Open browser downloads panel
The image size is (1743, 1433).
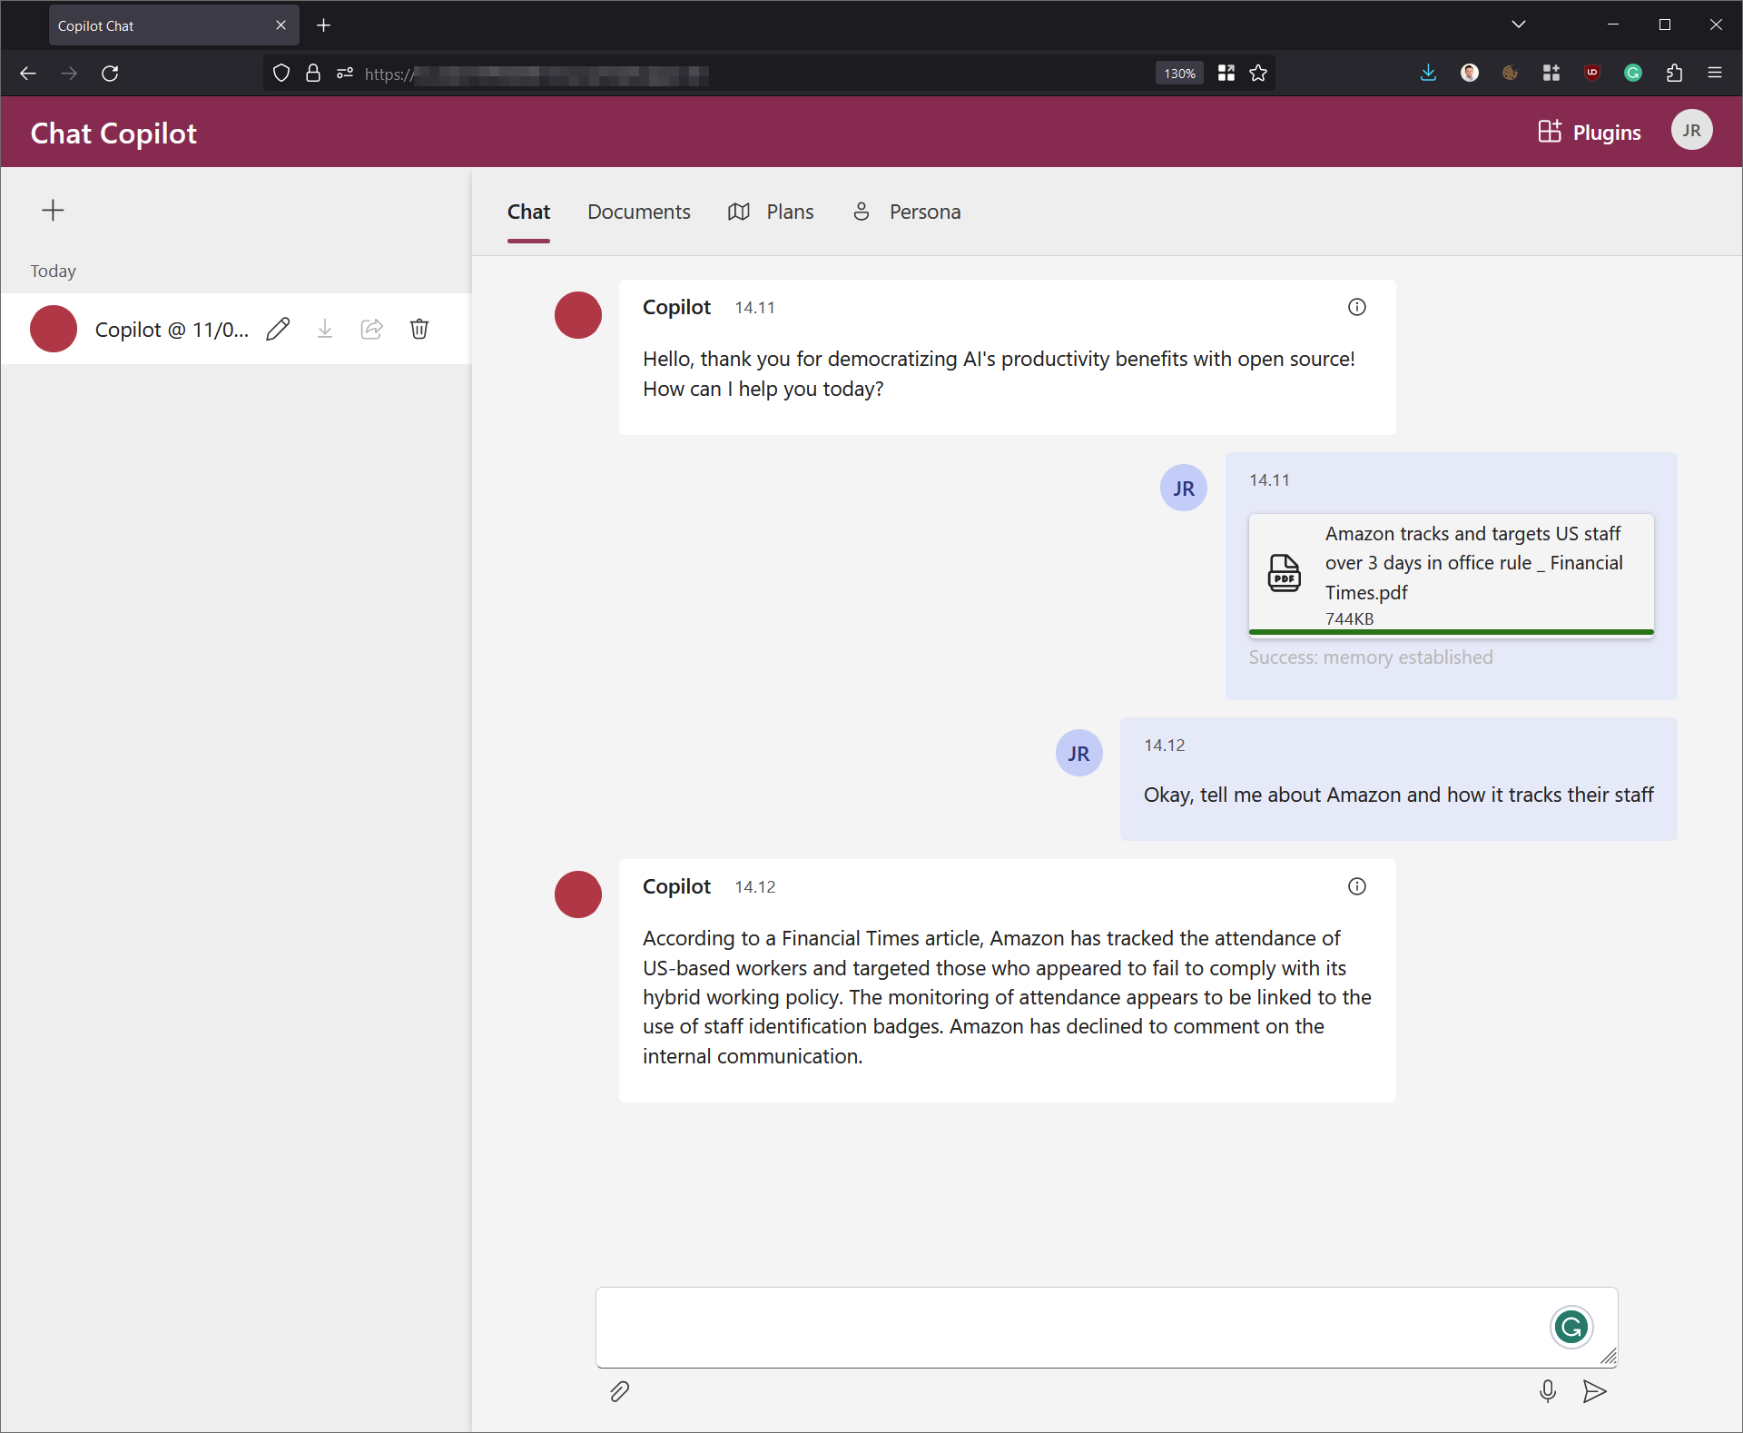pos(1428,74)
